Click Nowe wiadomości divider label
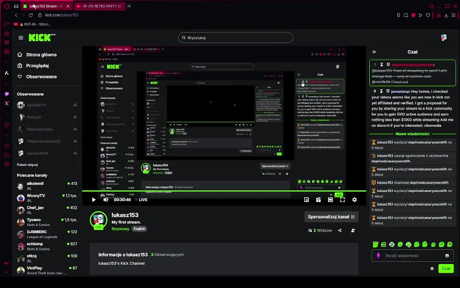The image size is (460, 288). coord(412,134)
